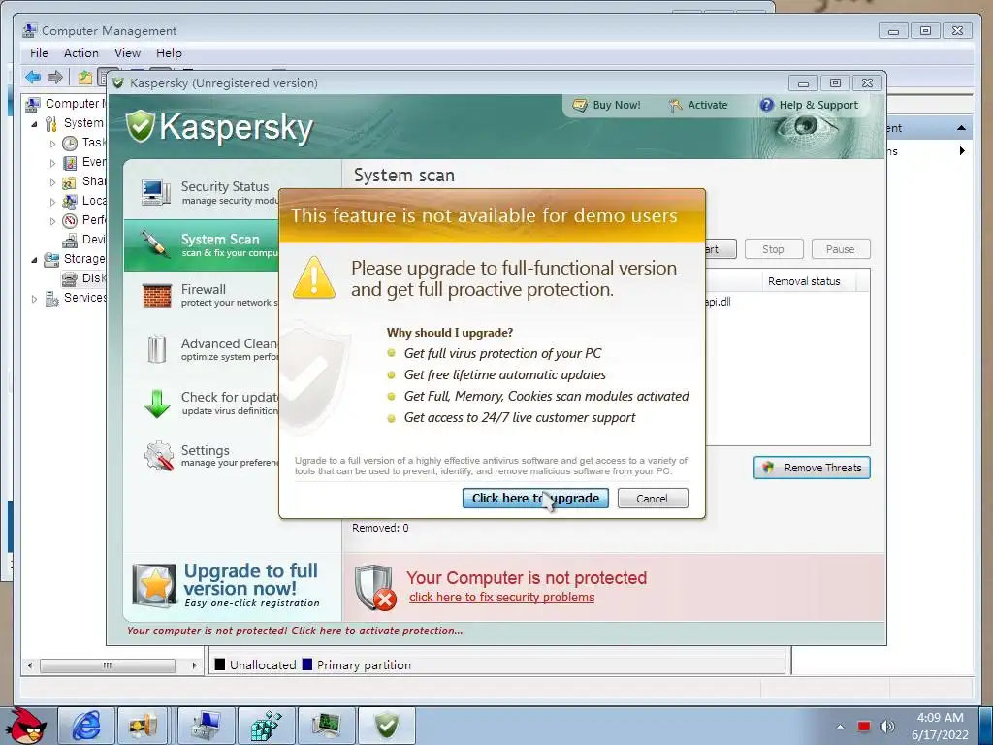Click the blue Primary partition legend swatch
Screen dimensions: 993x745
pyautogui.click(x=307, y=664)
